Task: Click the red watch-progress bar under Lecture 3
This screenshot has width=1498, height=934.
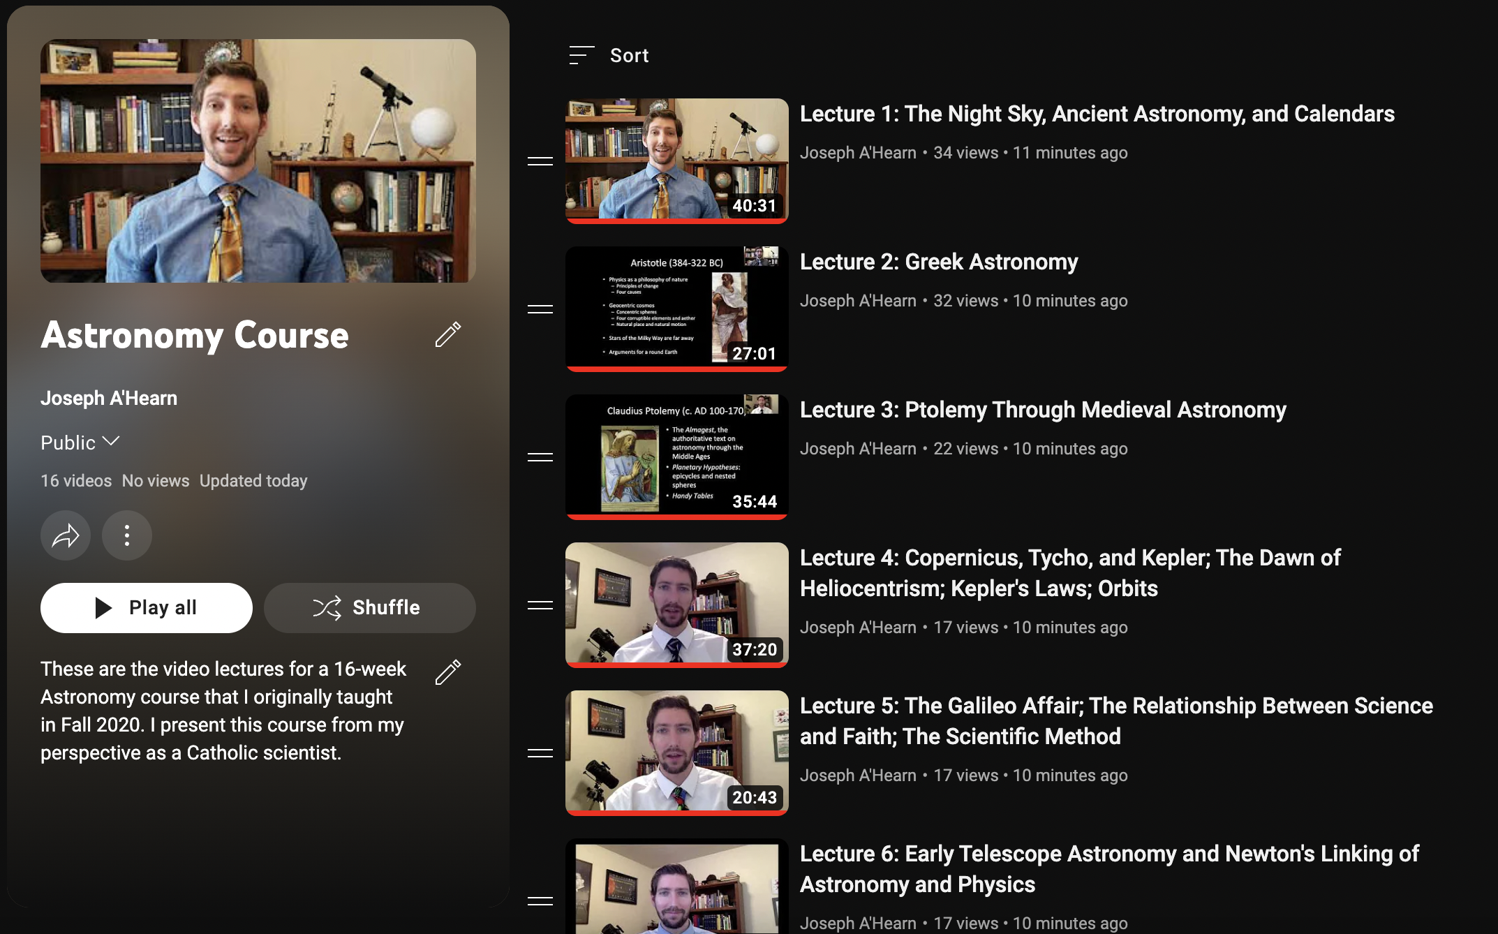Action: [x=677, y=517]
